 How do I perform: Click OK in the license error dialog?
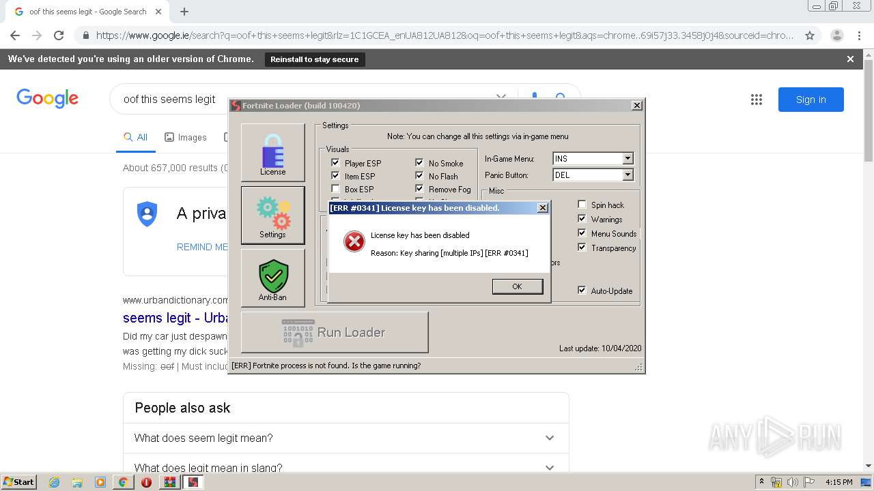point(518,286)
